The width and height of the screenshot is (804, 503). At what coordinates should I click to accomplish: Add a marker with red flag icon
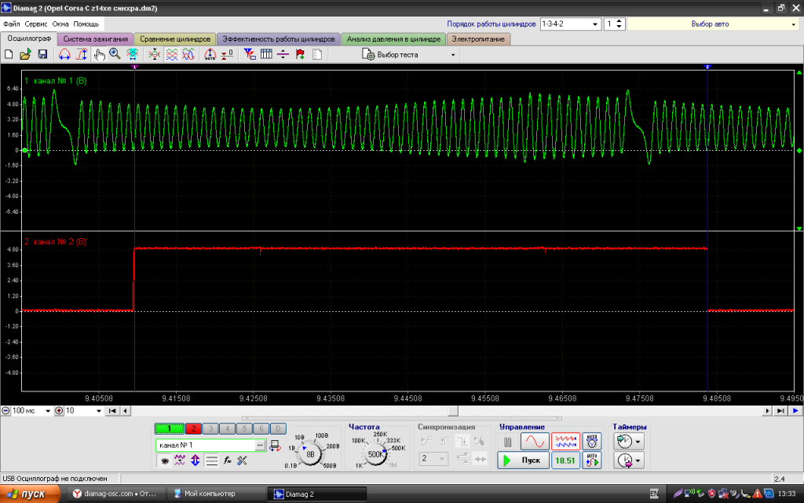[301, 54]
